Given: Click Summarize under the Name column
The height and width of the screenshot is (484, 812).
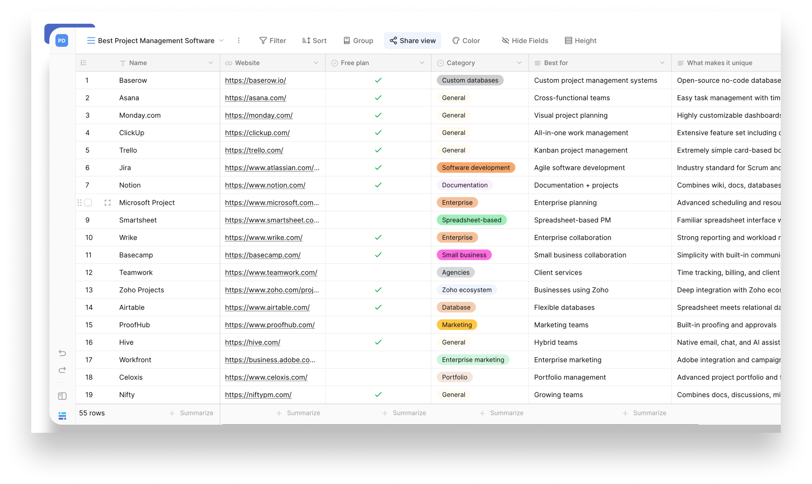Looking at the screenshot, I should pos(192,413).
